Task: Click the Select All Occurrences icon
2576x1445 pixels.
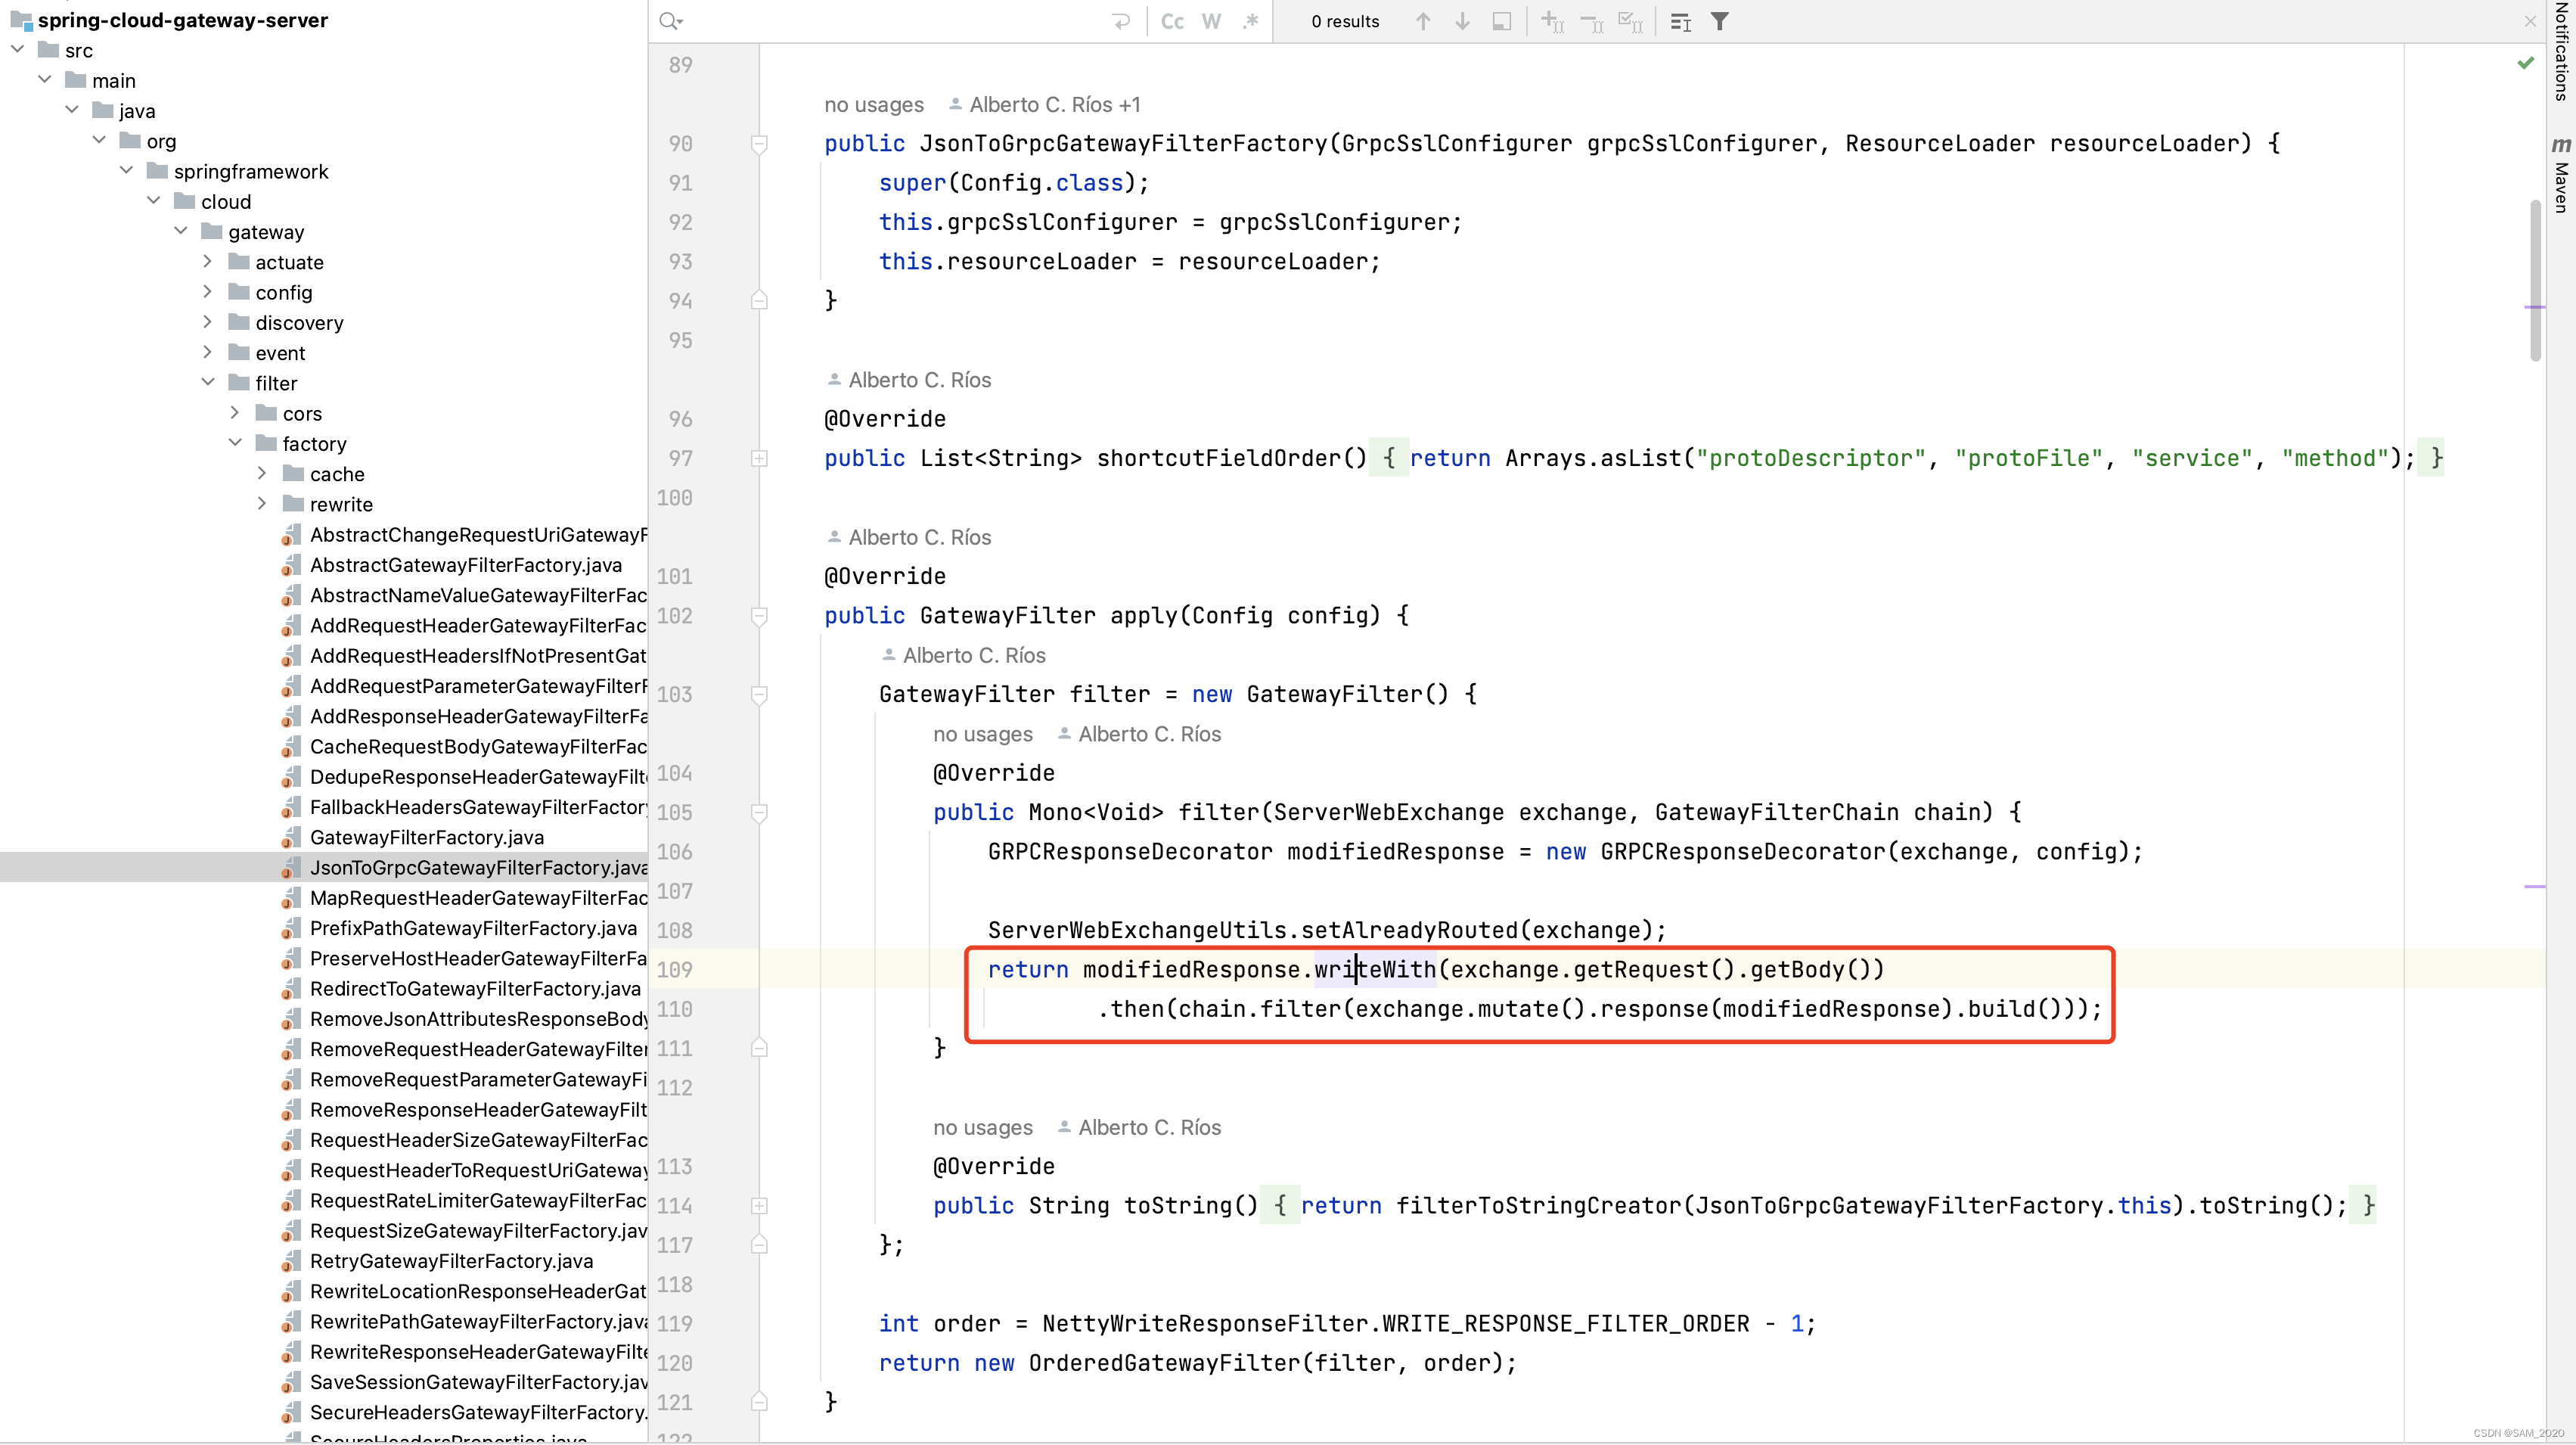Action: (1630, 21)
